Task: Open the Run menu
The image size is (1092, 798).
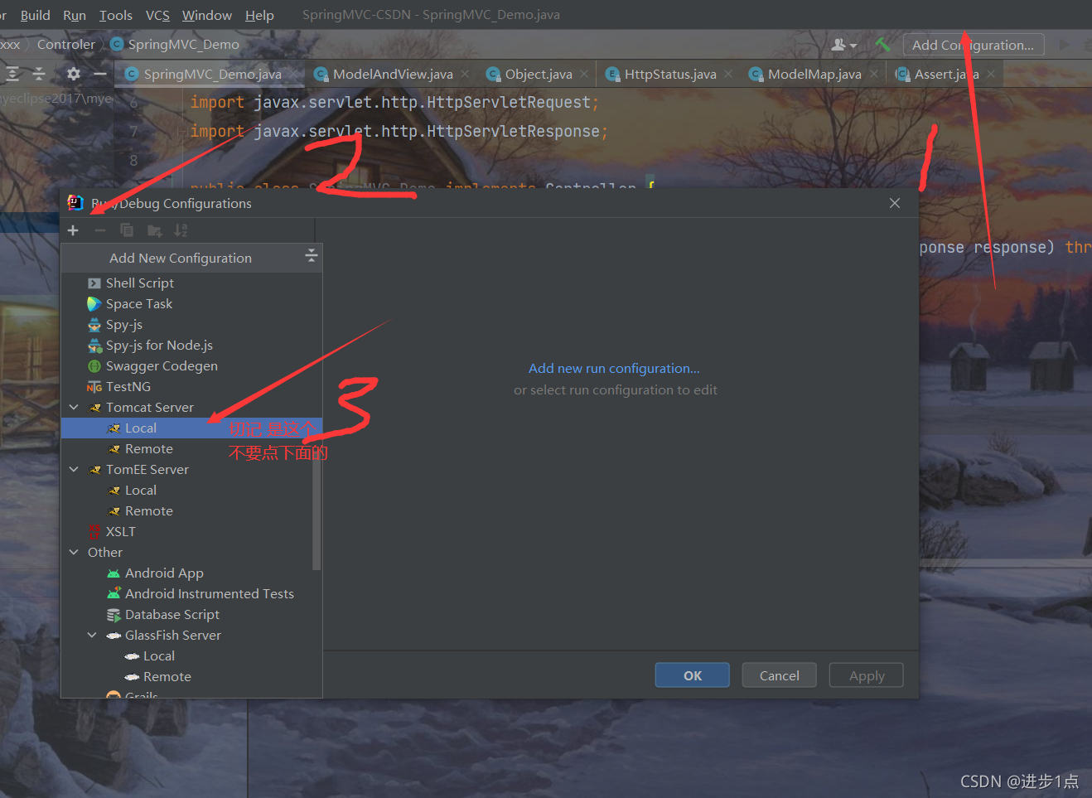Action: pyautogui.click(x=75, y=15)
